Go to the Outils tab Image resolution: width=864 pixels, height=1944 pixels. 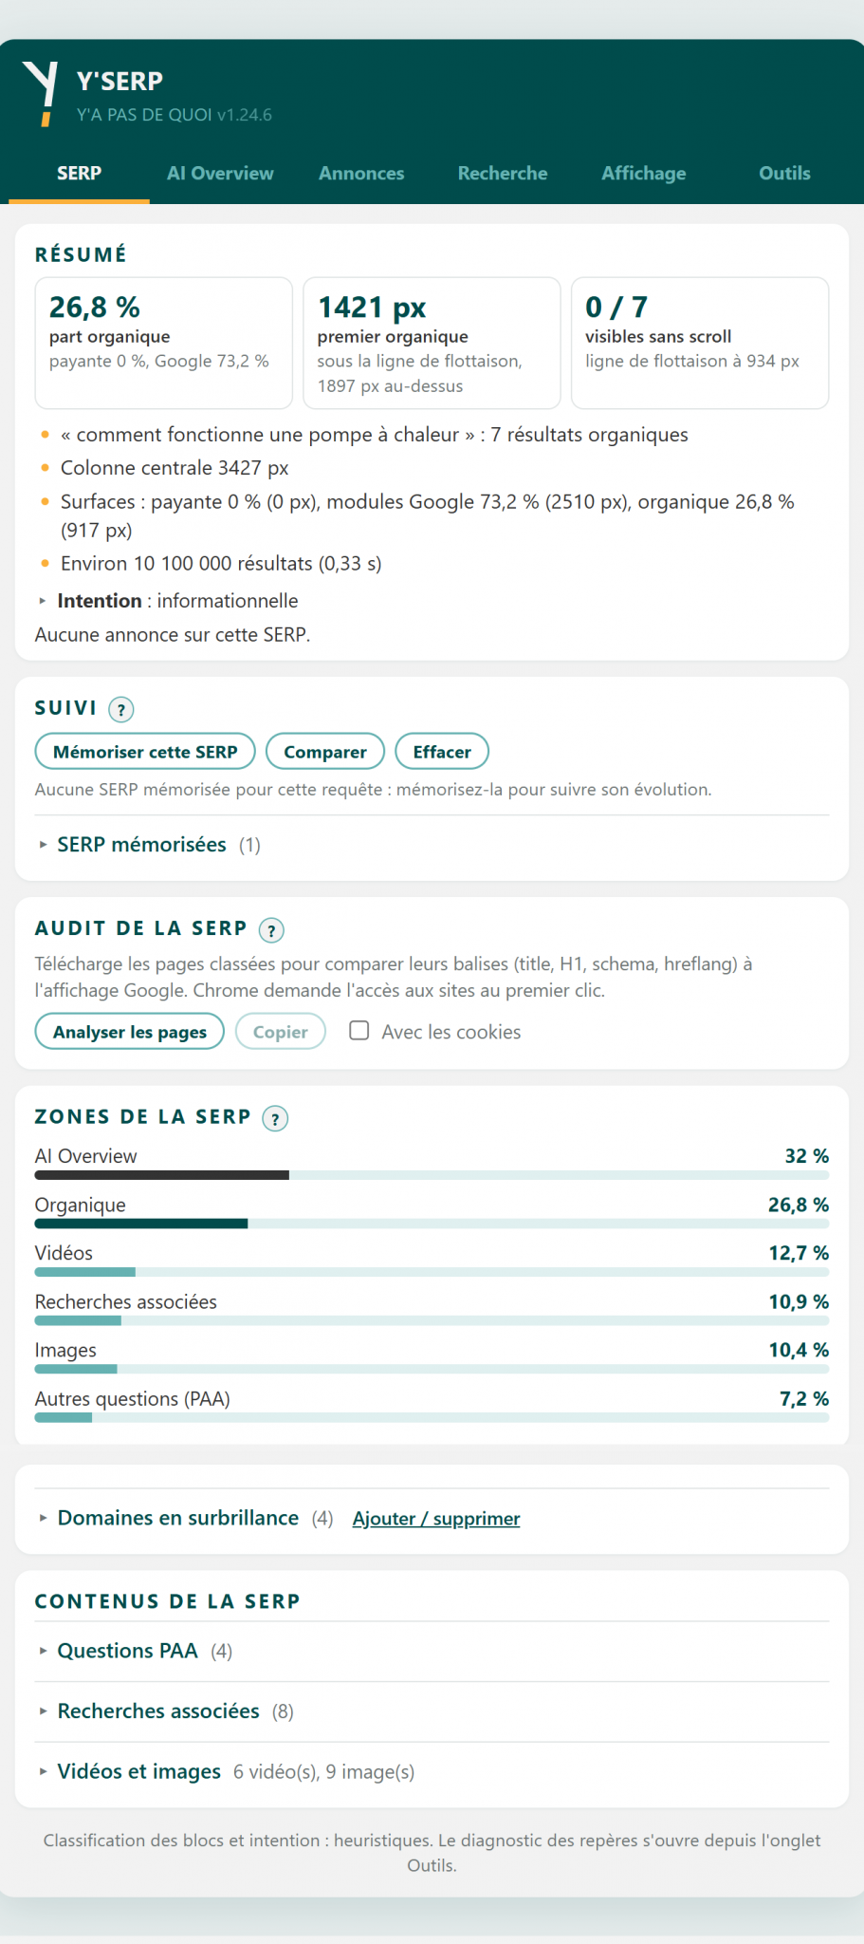tap(784, 174)
